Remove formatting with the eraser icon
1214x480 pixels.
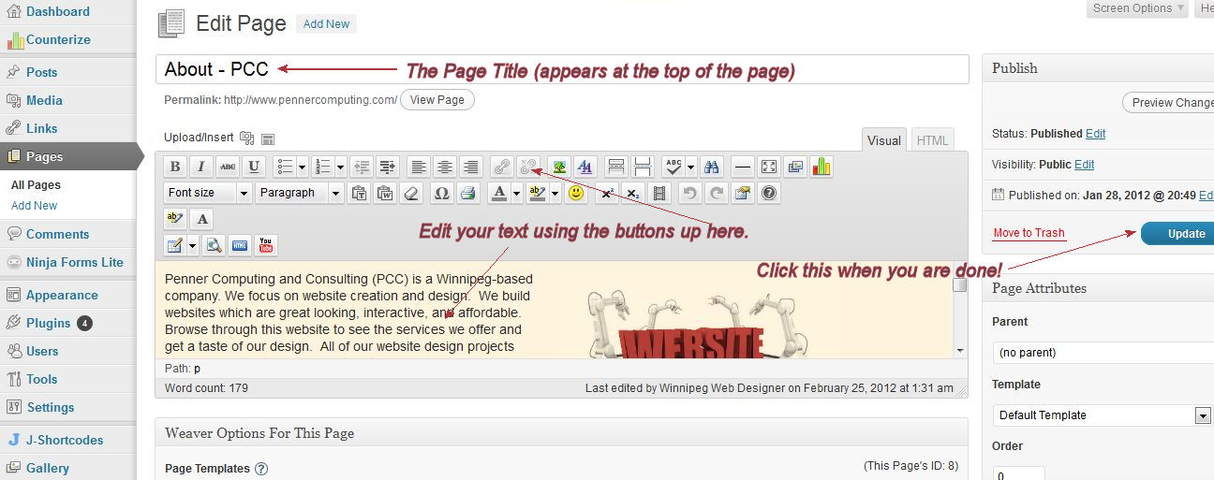[410, 193]
